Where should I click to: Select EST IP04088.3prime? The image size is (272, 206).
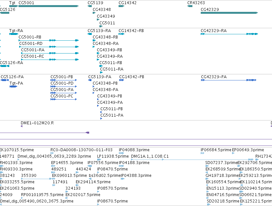(134, 150)
